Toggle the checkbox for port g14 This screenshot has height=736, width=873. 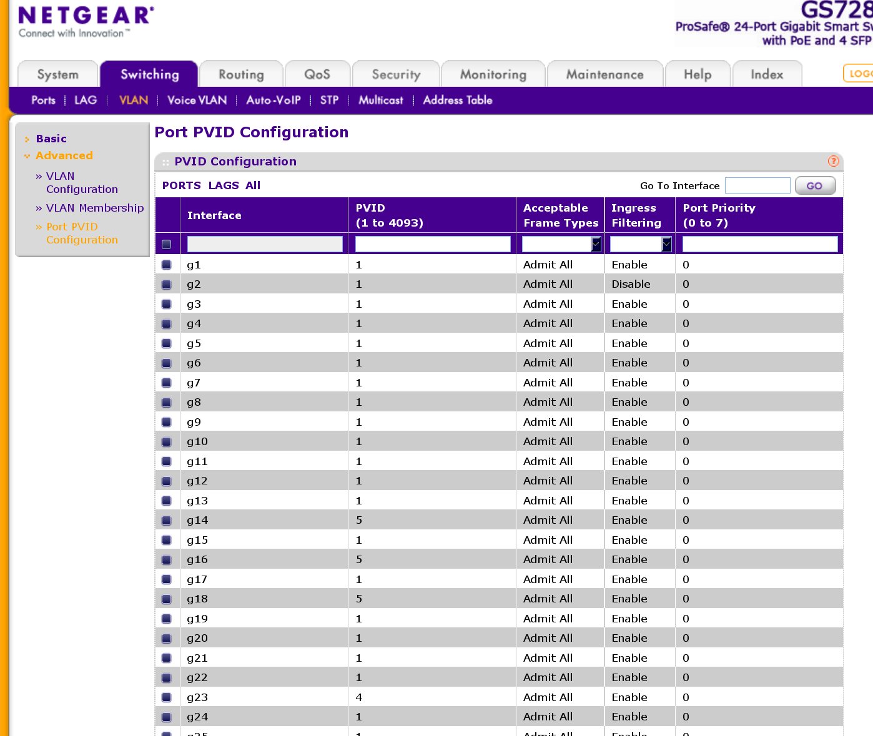click(x=167, y=520)
